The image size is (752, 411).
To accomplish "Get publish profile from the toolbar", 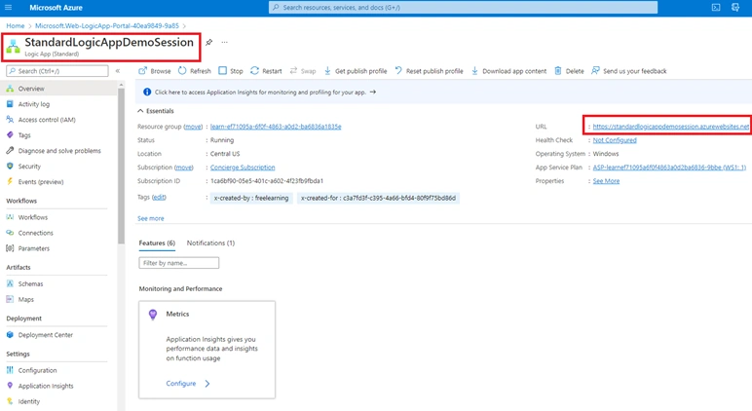I will click(356, 70).
